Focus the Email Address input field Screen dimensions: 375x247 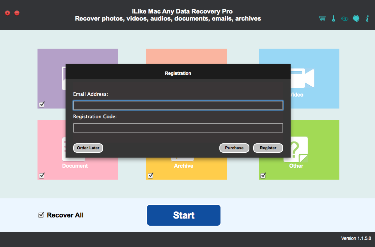point(178,106)
